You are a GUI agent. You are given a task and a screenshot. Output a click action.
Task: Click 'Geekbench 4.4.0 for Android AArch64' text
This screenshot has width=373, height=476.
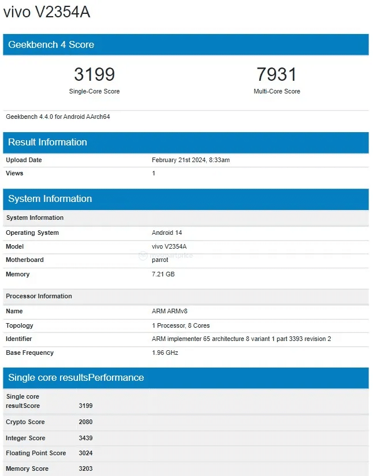pyautogui.click(x=58, y=117)
